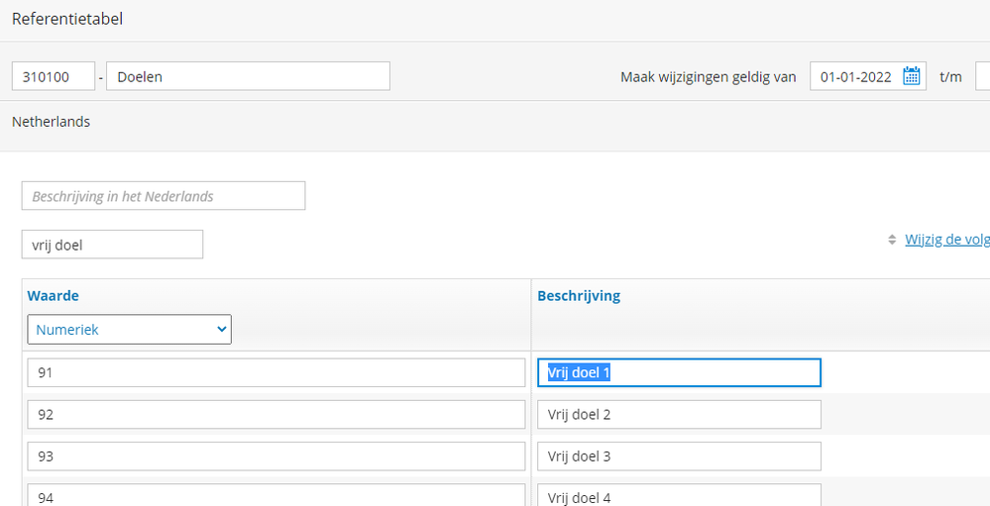Sort by the Waarde column header
Viewport: 990px width, 506px height.
coord(55,296)
